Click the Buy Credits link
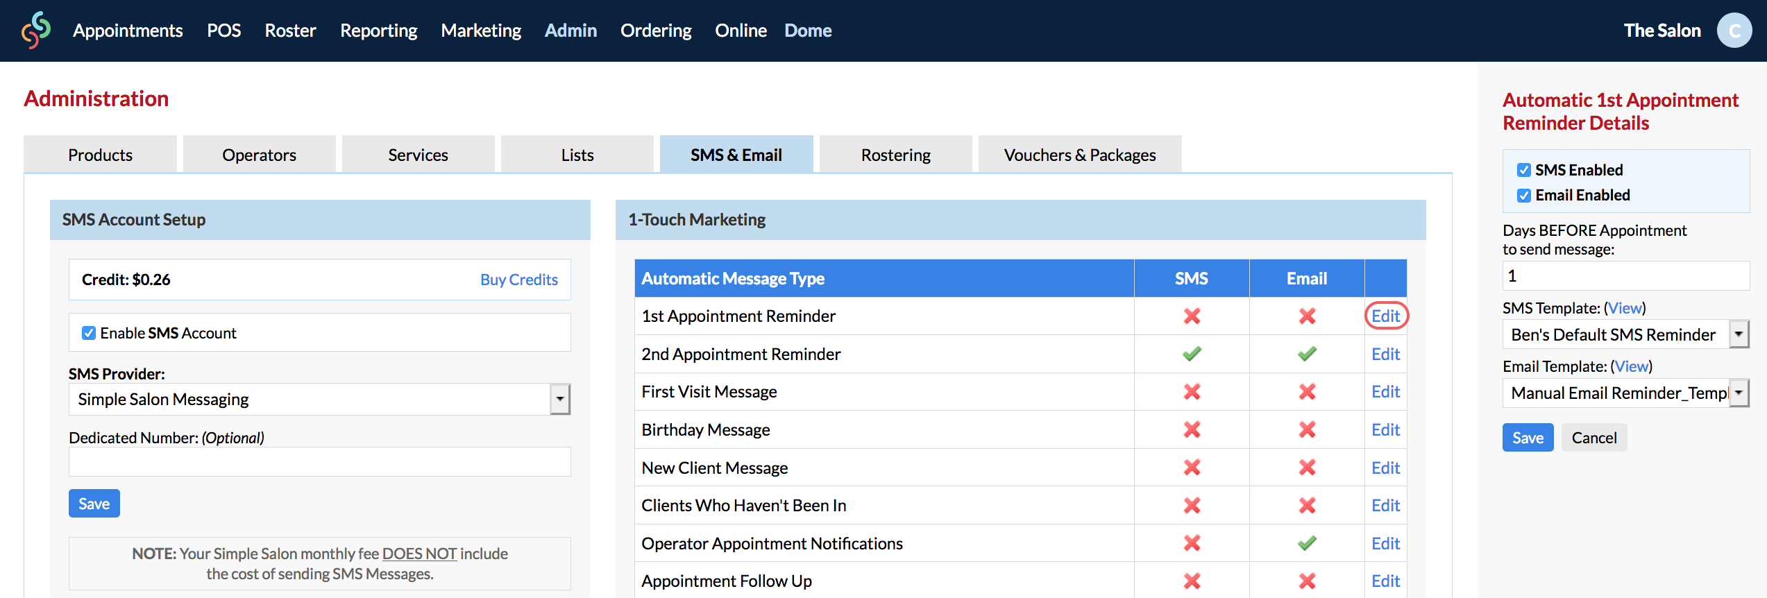The height and width of the screenshot is (598, 1767). coord(519,280)
